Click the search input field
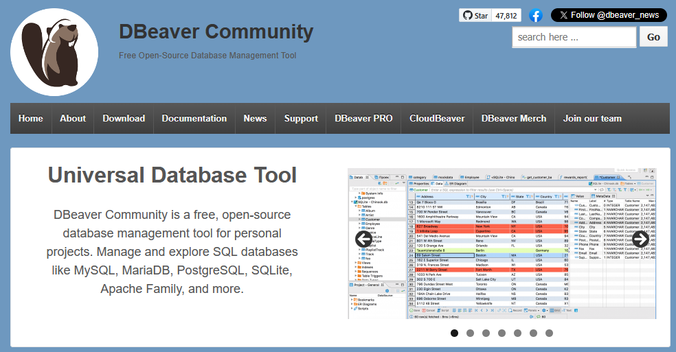Image resolution: width=676 pixels, height=352 pixels. pos(574,37)
